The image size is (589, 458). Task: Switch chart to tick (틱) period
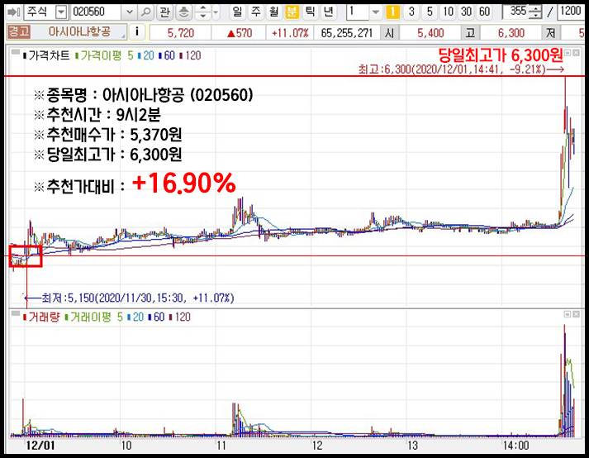(x=310, y=12)
